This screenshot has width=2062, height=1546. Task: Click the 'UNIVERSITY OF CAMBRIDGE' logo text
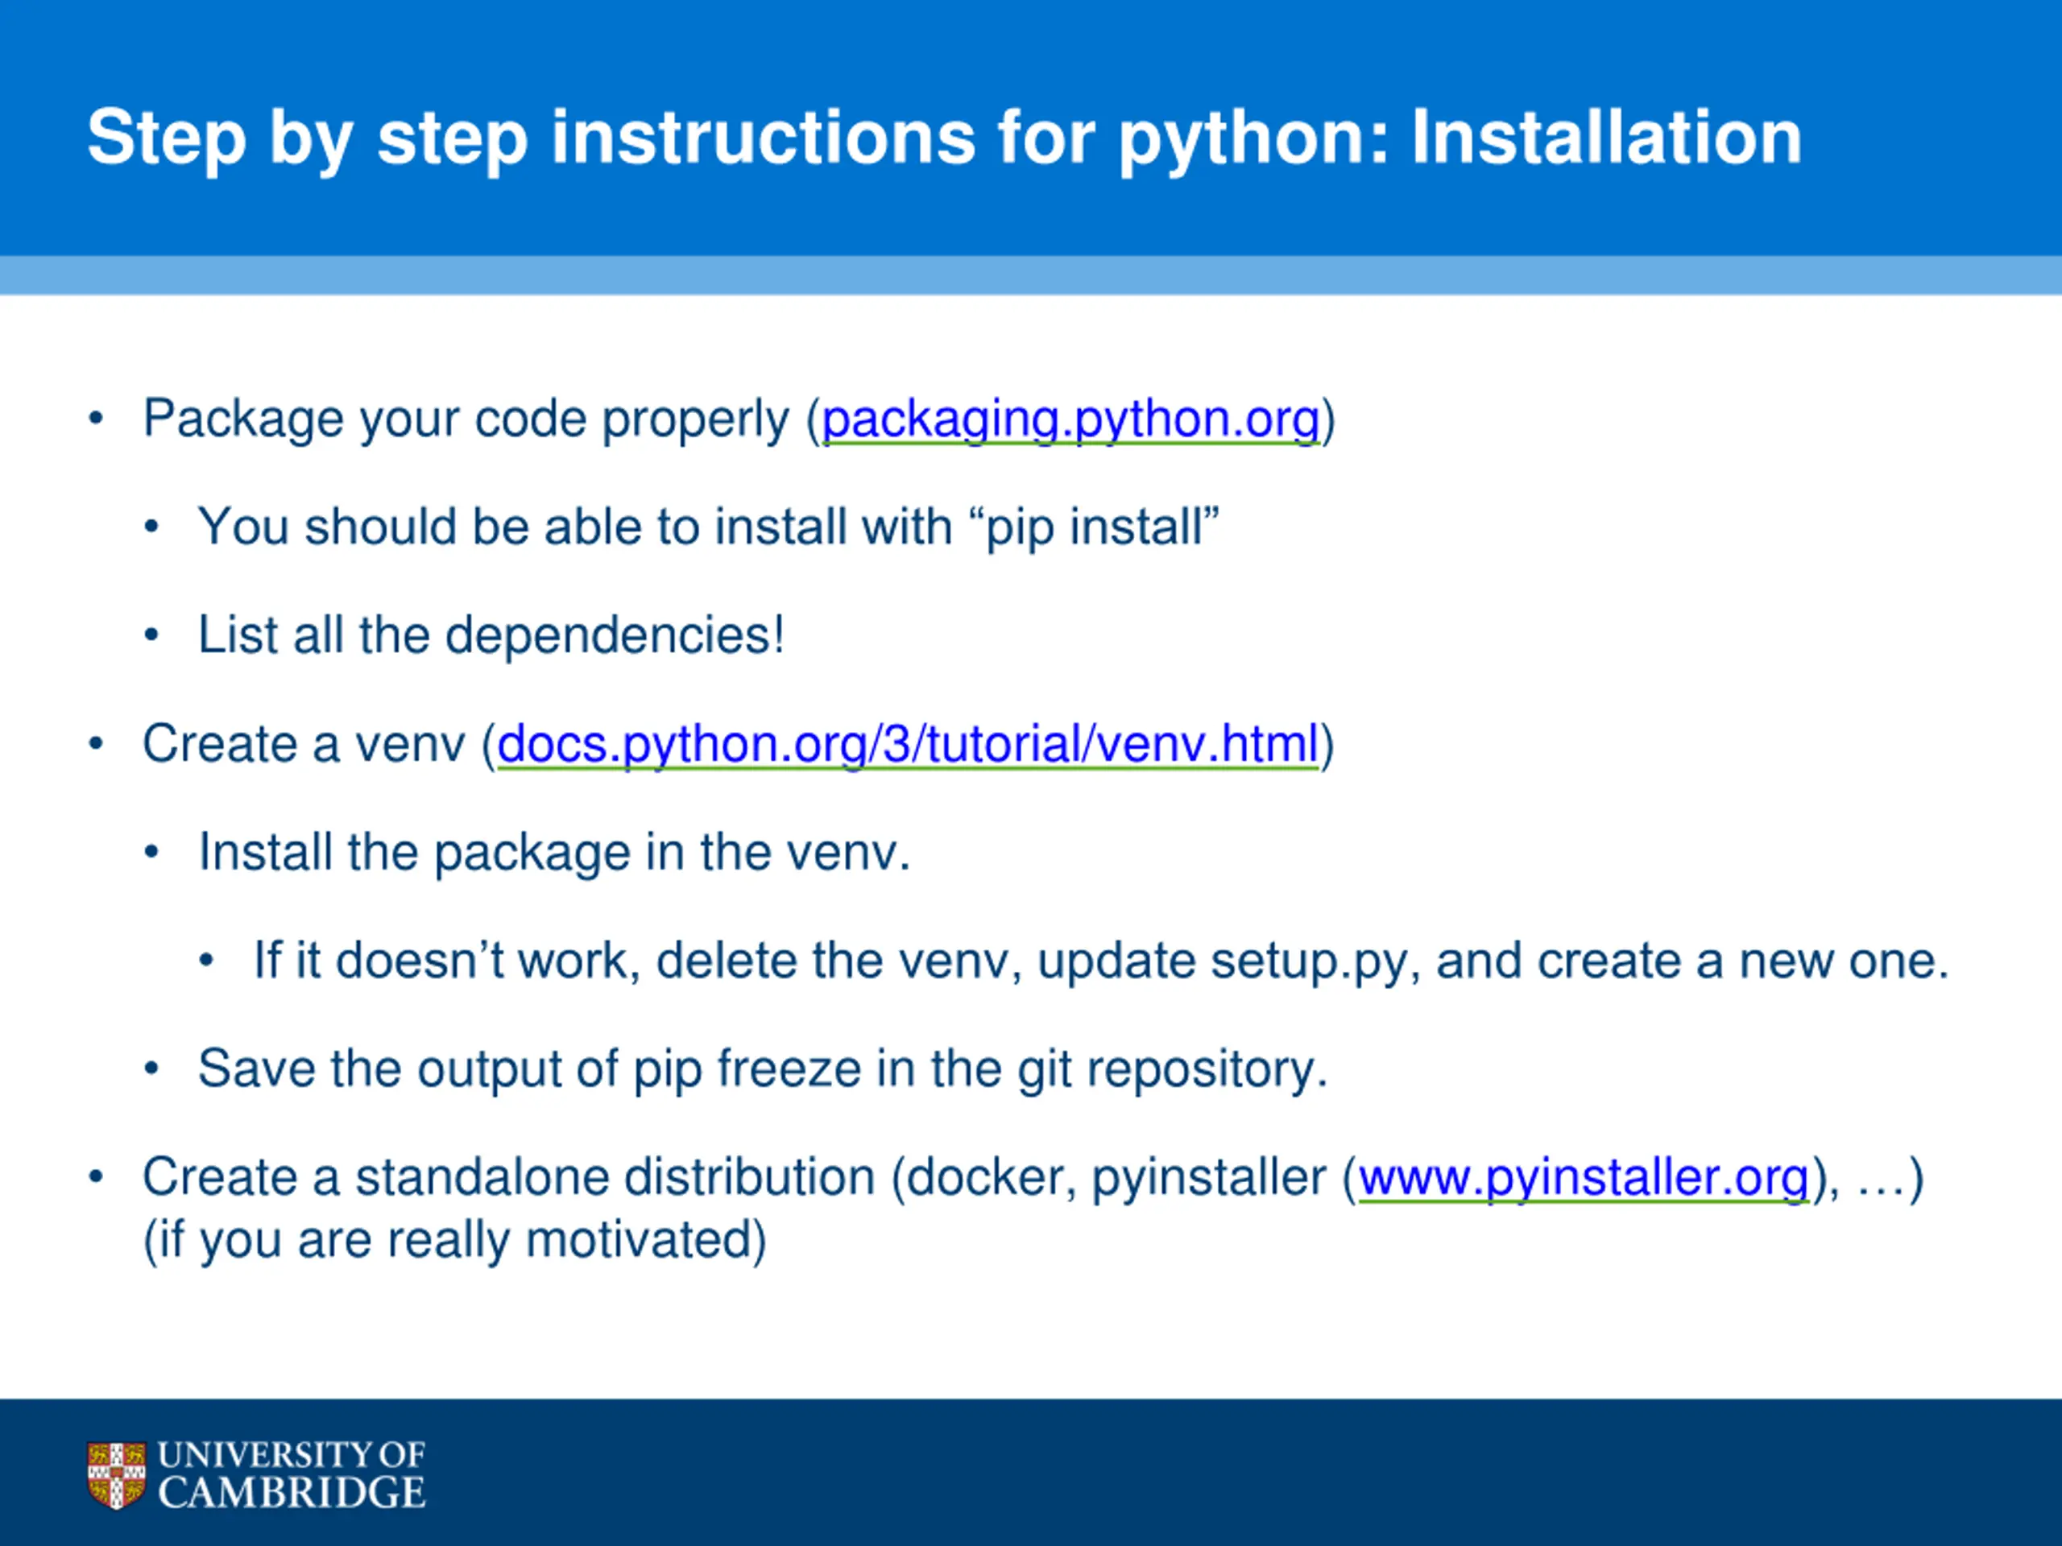coord(292,1474)
